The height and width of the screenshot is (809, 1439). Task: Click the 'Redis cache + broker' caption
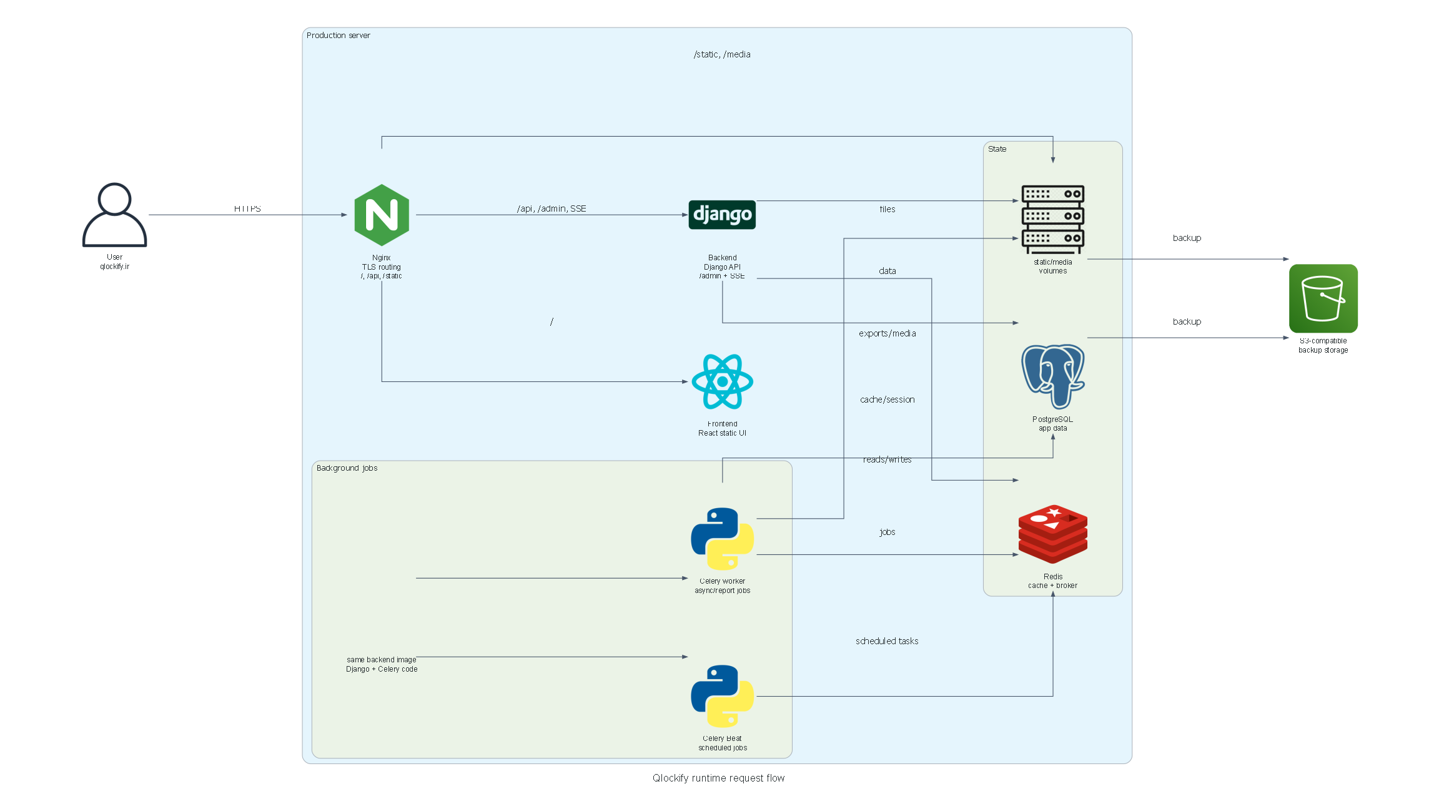(x=1053, y=581)
